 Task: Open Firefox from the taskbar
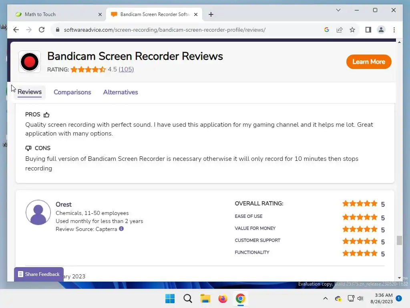[223, 298]
